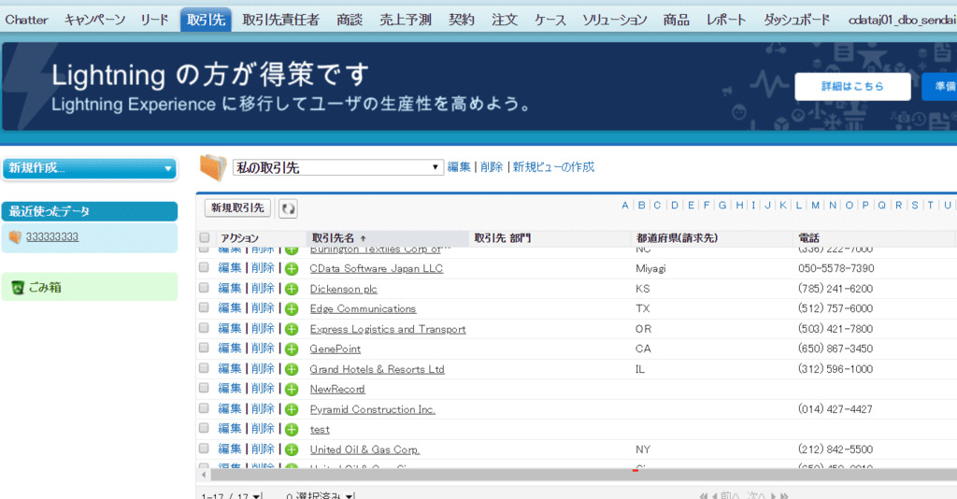This screenshot has height=499, width=957.
Task: Click green plus icon for Pyramid Construction Inc.
Action: pyautogui.click(x=292, y=410)
